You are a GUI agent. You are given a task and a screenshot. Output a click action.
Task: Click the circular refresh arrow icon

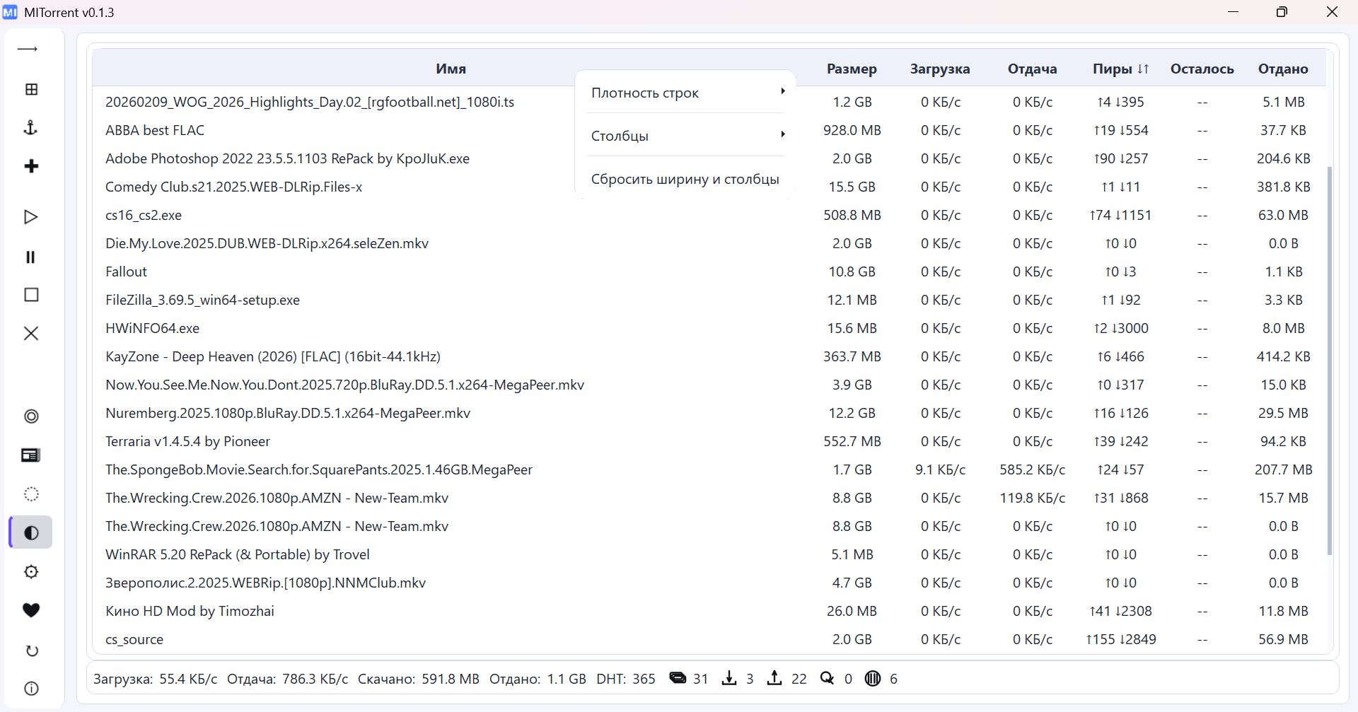(30, 650)
